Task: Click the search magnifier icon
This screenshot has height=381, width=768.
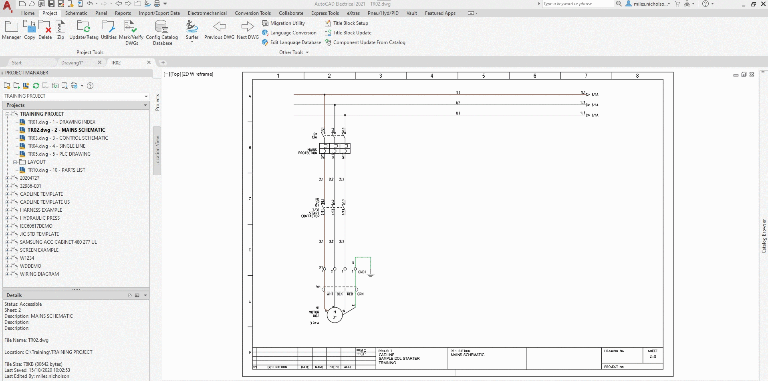Action: coord(619,4)
